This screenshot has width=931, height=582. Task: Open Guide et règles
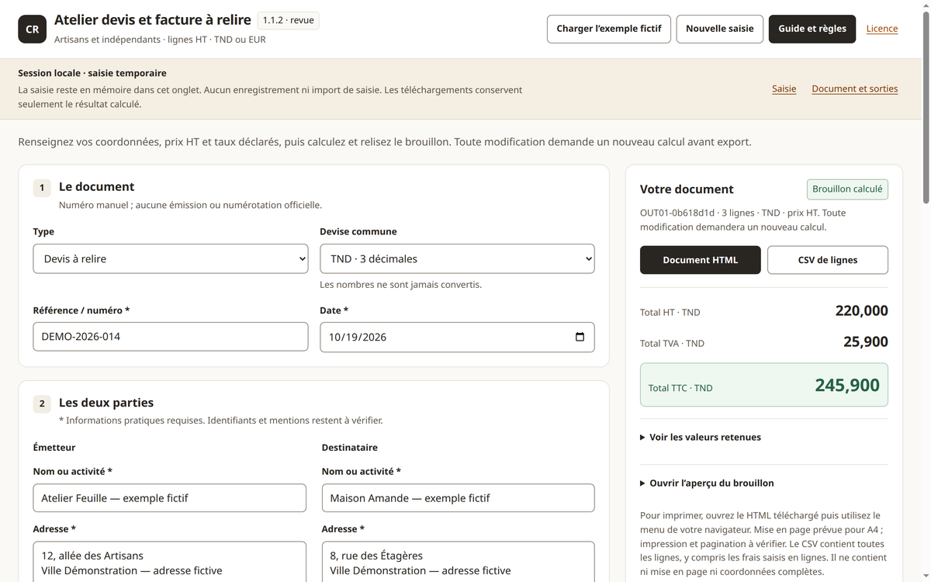tap(812, 29)
